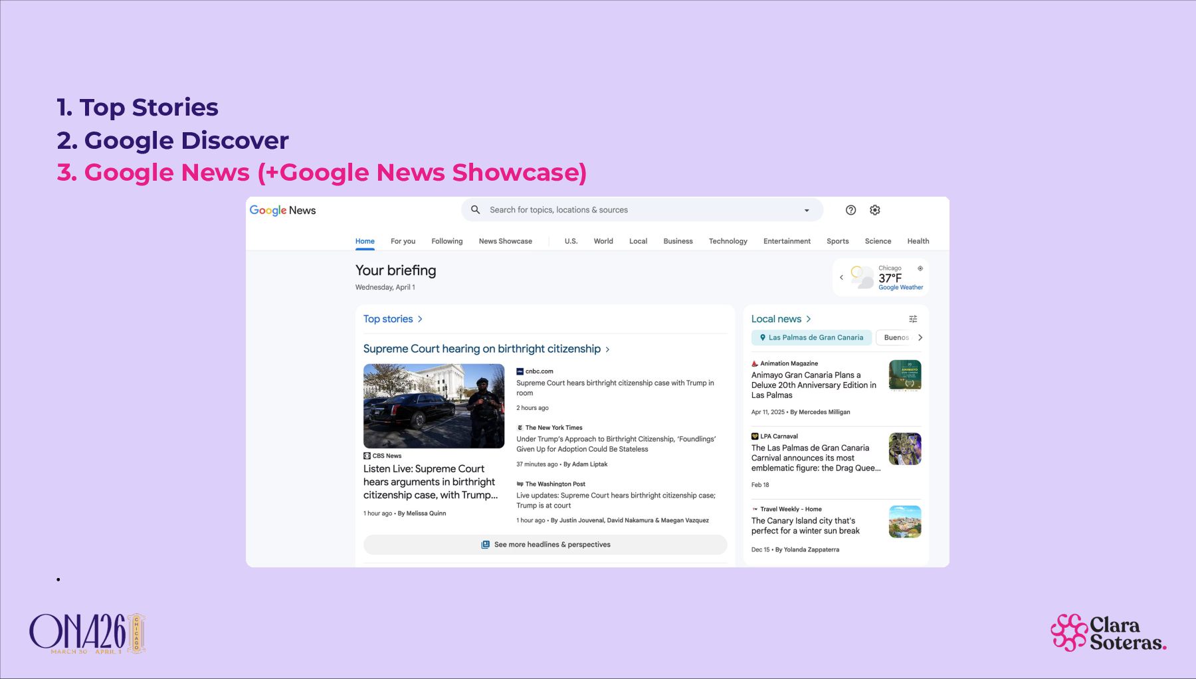Screen dimensions: 1196x679
Task: Open Top stories via its chevron
Action: (420, 320)
